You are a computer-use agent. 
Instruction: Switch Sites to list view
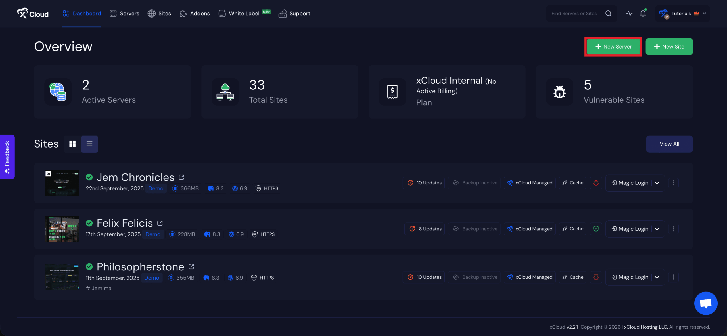click(x=89, y=144)
